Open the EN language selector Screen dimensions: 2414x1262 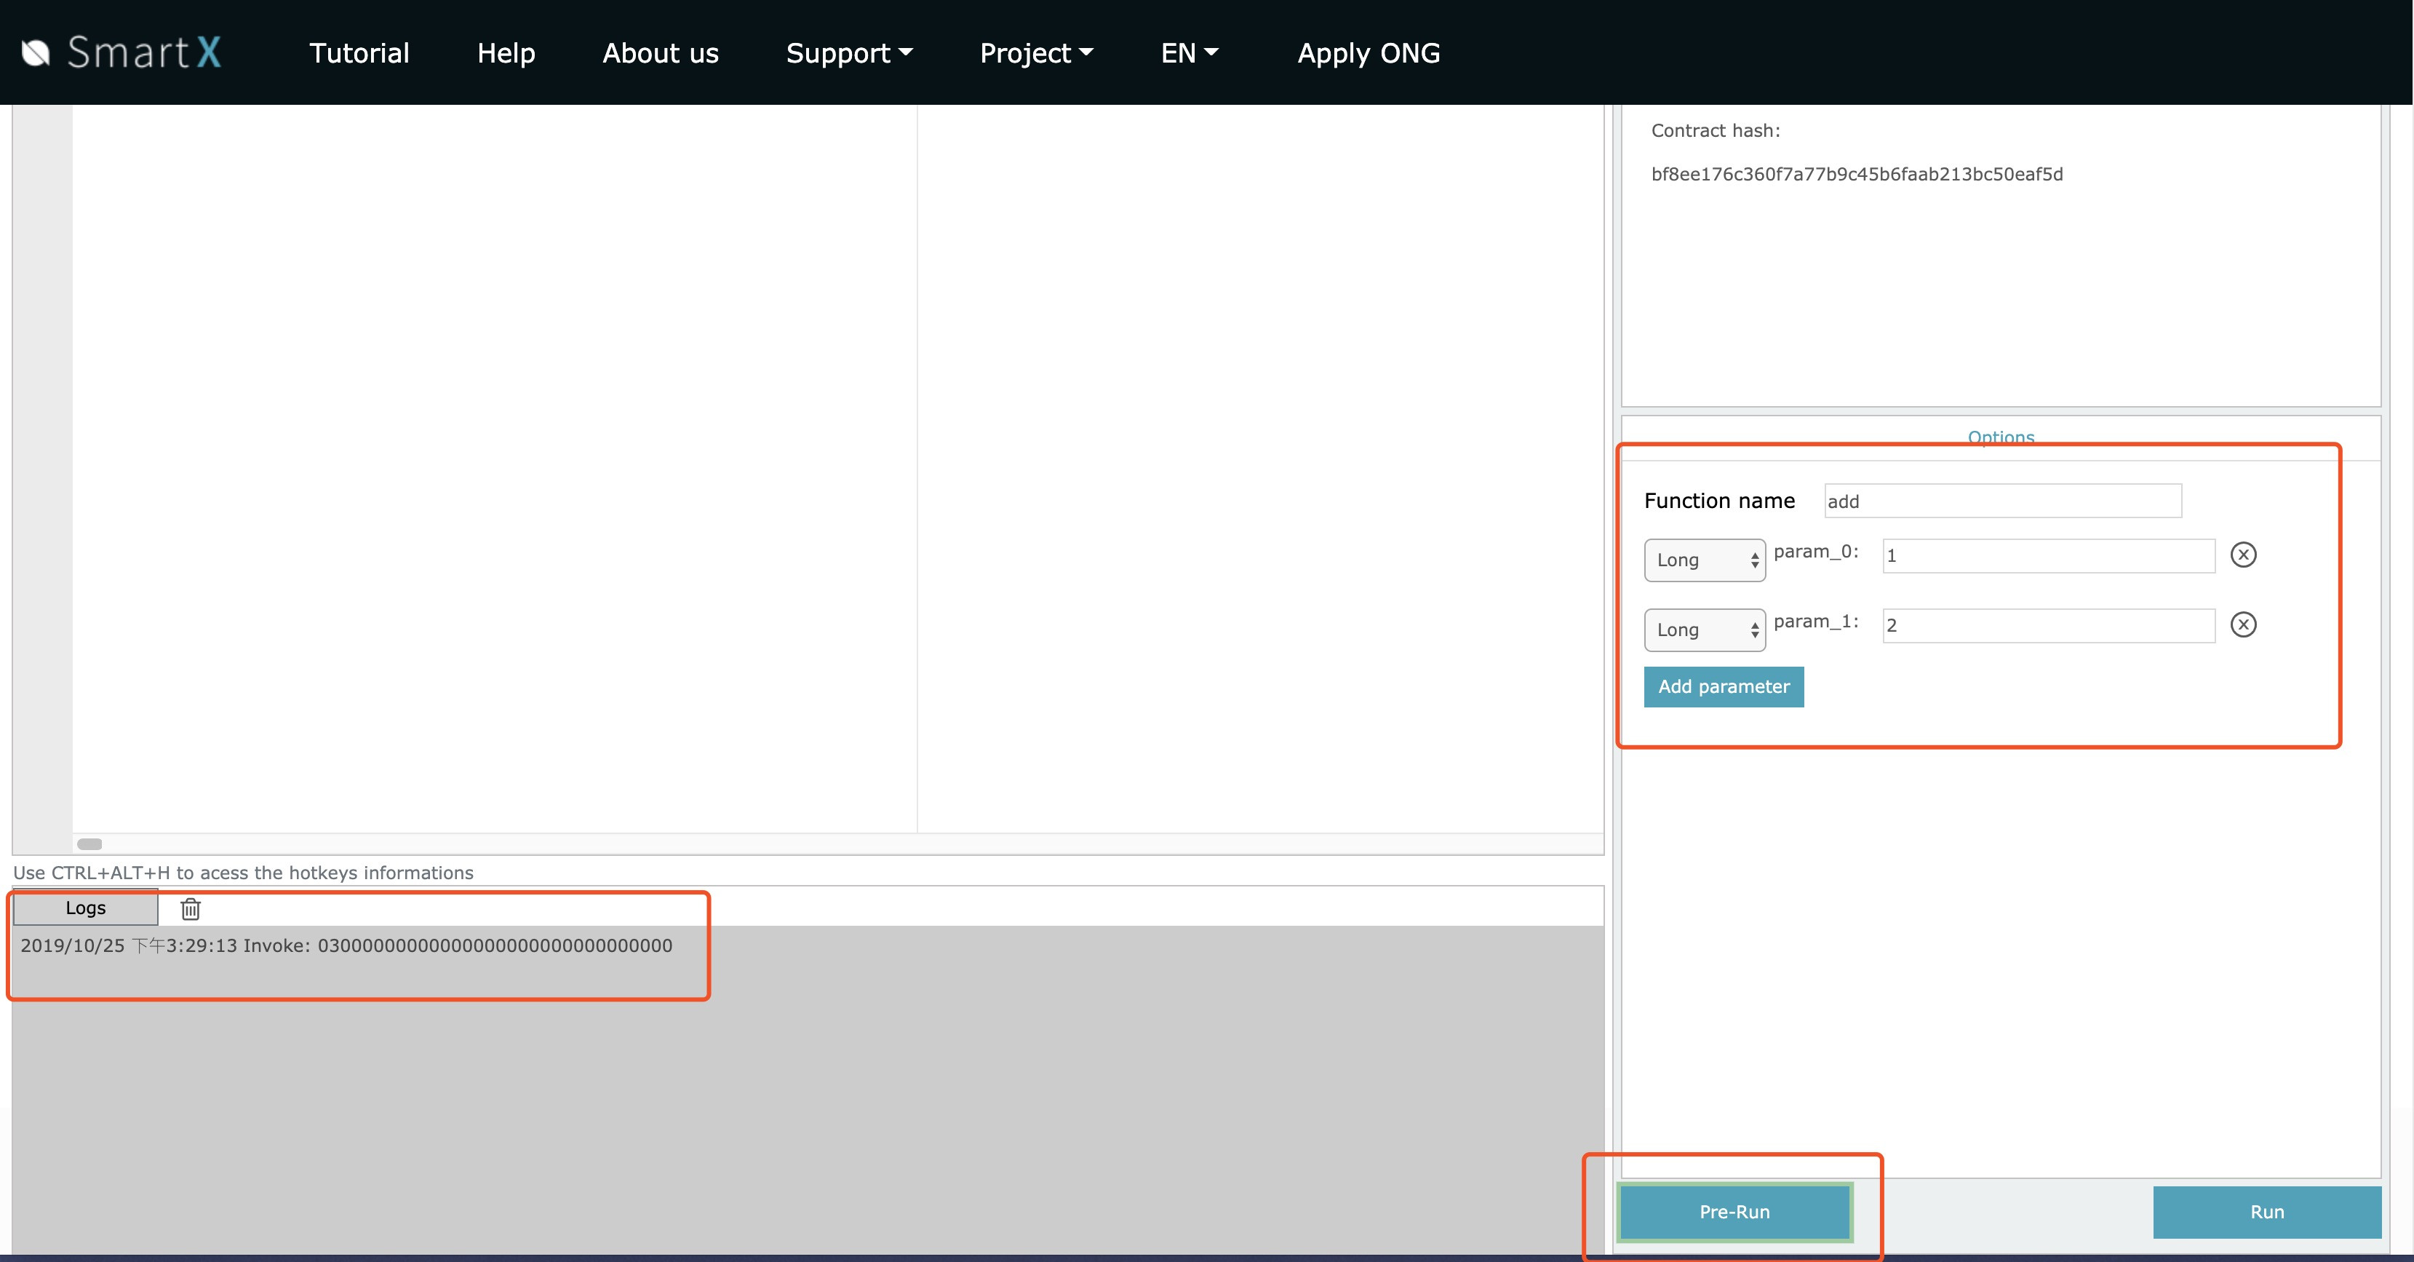pyautogui.click(x=1188, y=53)
